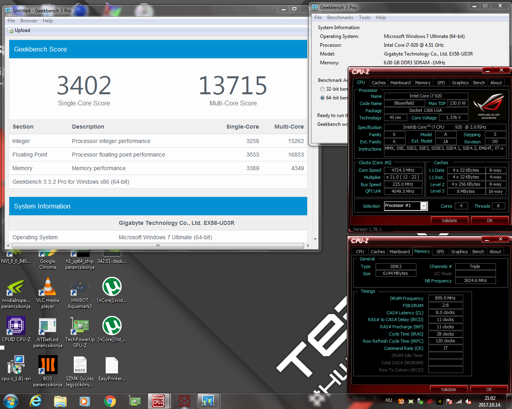Select the Google Chrome desktop shortcut label
The image size is (512, 409).
coord(48,264)
